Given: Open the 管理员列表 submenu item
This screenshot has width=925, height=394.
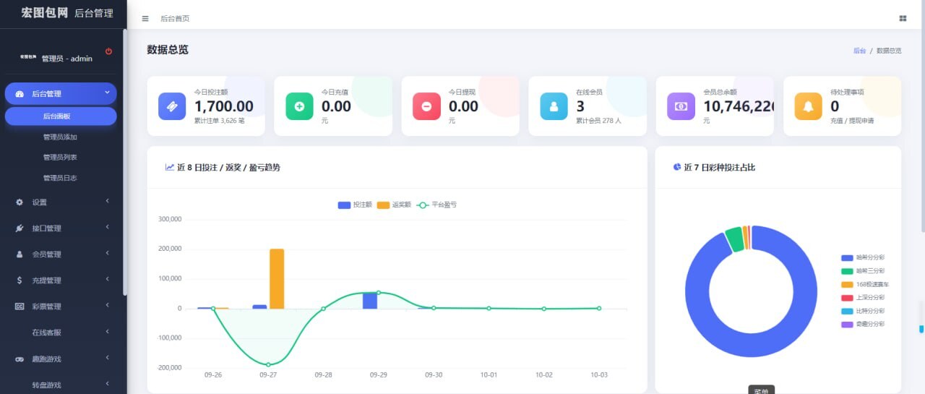Looking at the screenshot, I should click(x=60, y=157).
